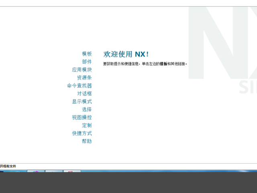257x193 pixels.
Task: Click the large NX logo watermark
Action: tap(225, 44)
